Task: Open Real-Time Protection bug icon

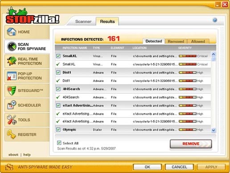Action: pos(12,61)
